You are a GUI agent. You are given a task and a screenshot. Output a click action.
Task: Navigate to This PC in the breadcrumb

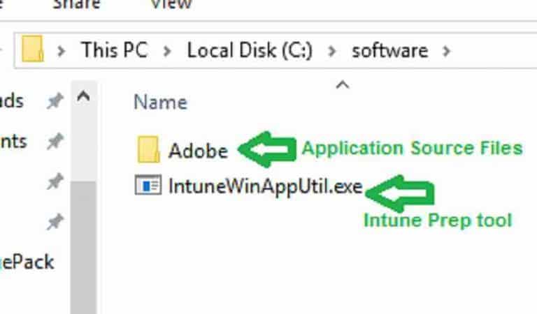point(115,50)
